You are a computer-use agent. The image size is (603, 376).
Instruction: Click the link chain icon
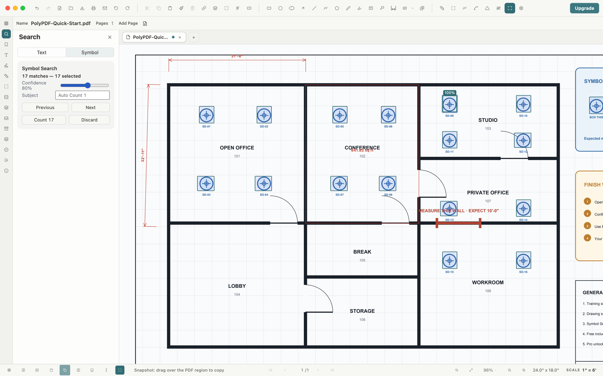(x=204, y=8)
